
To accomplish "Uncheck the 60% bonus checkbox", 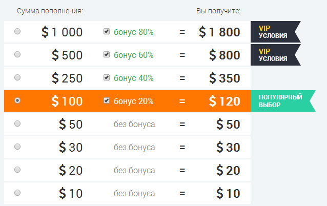I will 107,55.
